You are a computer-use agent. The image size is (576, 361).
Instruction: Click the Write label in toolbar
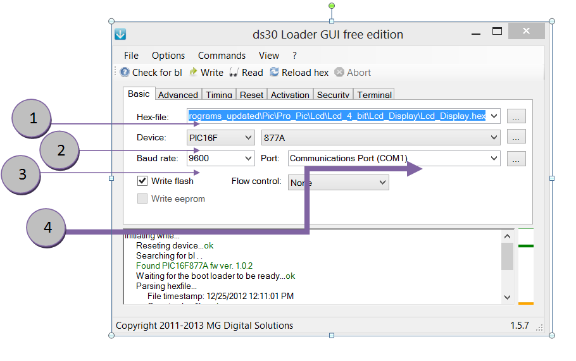(x=211, y=73)
